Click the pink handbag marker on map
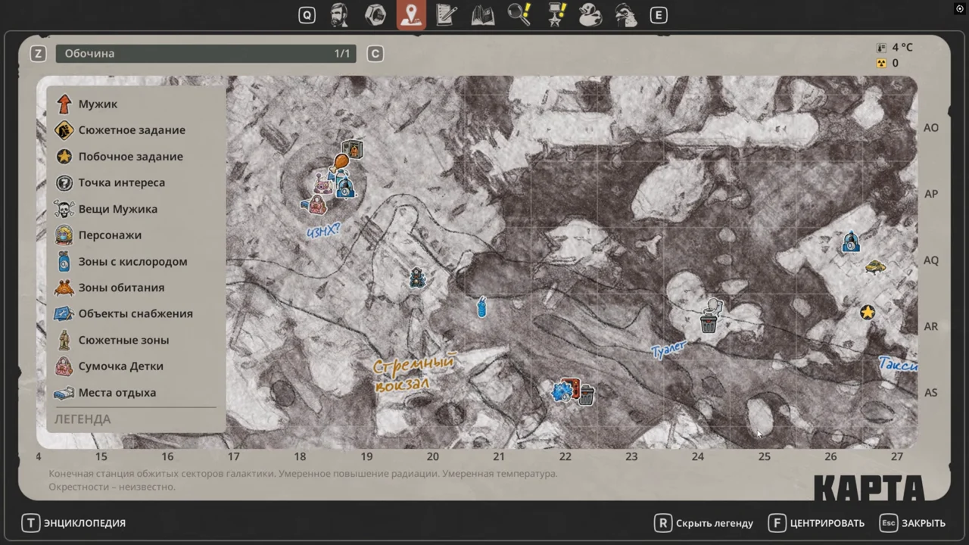The width and height of the screenshot is (969, 545). point(317,204)
